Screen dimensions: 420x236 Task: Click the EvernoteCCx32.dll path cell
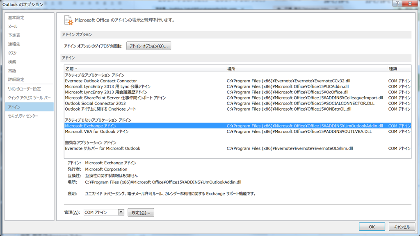(x=288, y=81)
